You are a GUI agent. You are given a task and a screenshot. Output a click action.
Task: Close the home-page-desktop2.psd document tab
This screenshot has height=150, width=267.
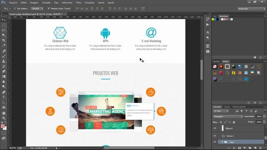tap(65, 14)
